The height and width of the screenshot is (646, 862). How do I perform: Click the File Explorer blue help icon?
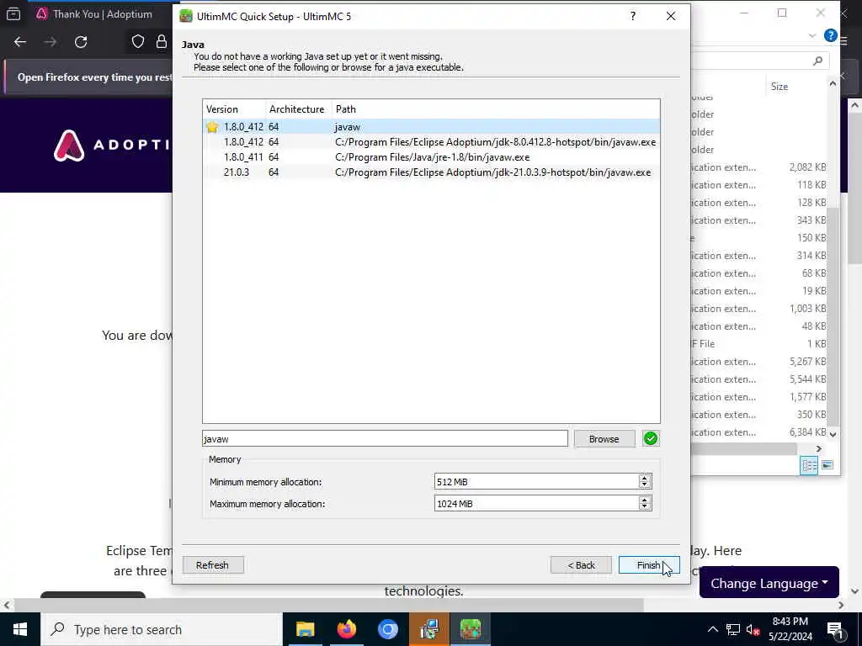(x=830, y=35)
